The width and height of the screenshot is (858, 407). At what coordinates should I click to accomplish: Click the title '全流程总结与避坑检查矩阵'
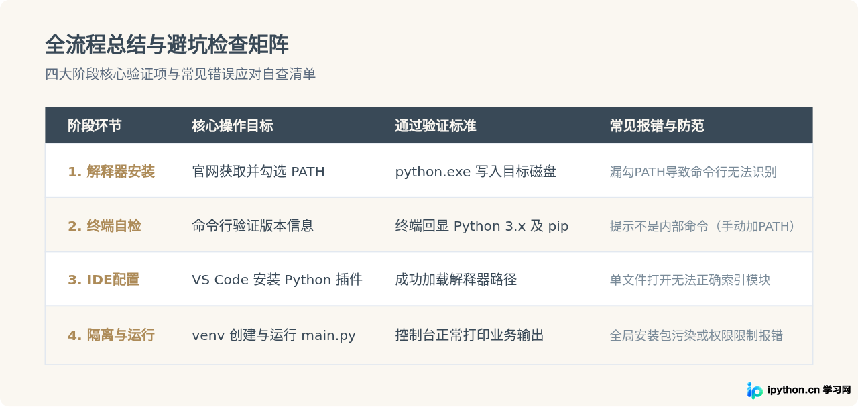(x=167, y=45)
